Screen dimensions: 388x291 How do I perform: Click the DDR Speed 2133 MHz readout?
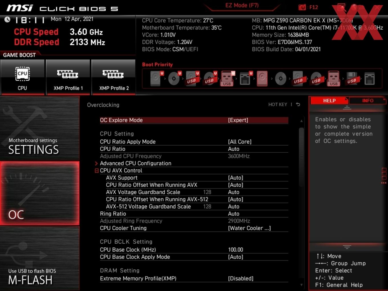coord(60,42)
